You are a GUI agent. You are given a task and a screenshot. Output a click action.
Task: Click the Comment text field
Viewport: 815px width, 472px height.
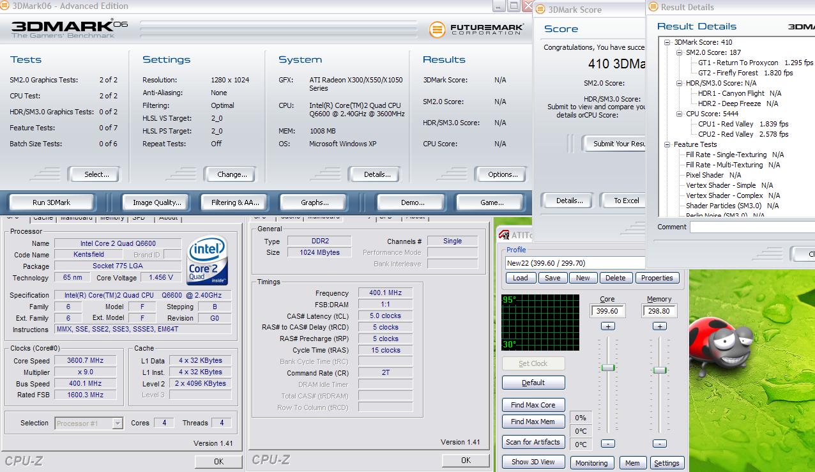[752, 227]
